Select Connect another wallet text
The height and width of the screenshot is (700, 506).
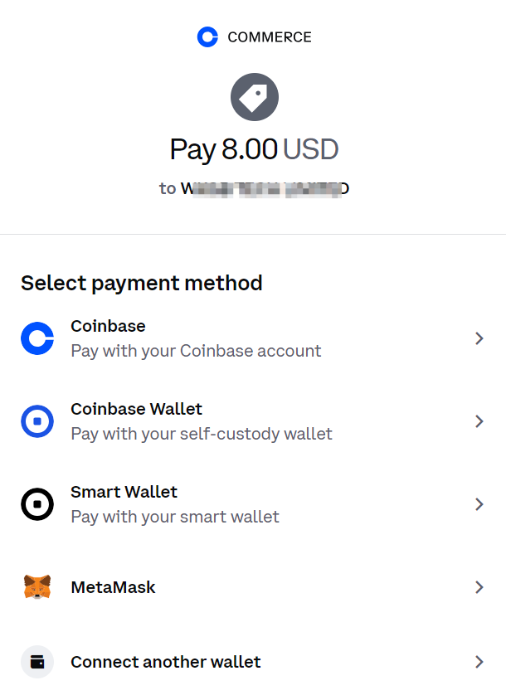pos(166,662)
